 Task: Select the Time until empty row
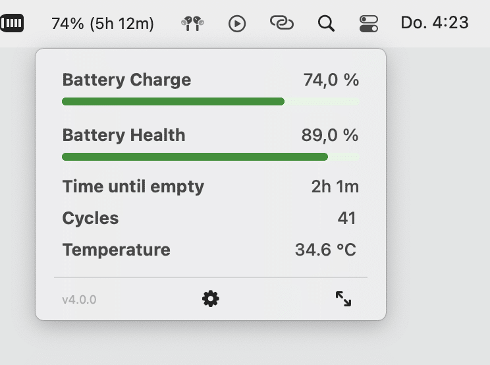click(211, 187)
